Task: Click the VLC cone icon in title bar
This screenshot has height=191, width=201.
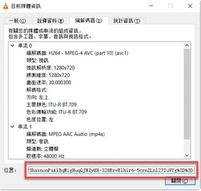Action: point(6,6)
